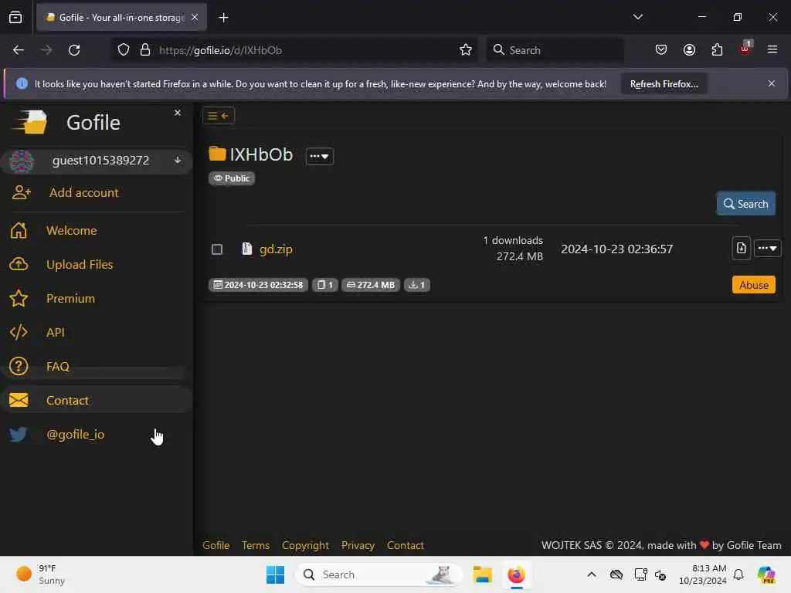Open Privacy footer link
The image size is (791, 593).
point(358,545)
